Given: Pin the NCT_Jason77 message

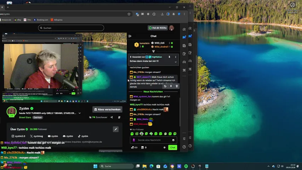Looking at the screenshot, I should [171, 86].
